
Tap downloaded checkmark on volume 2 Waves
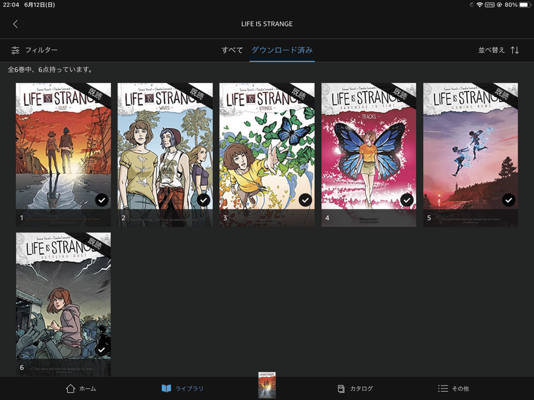tap(203, 200)
